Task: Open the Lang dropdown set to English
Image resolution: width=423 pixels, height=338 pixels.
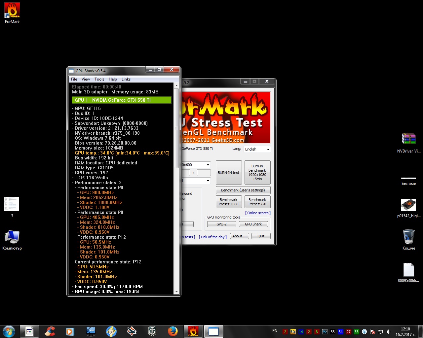Action: [257, 149]
